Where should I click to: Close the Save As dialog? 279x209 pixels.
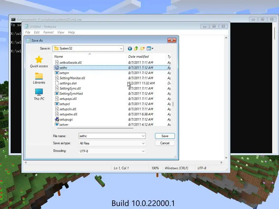[172, 40]
